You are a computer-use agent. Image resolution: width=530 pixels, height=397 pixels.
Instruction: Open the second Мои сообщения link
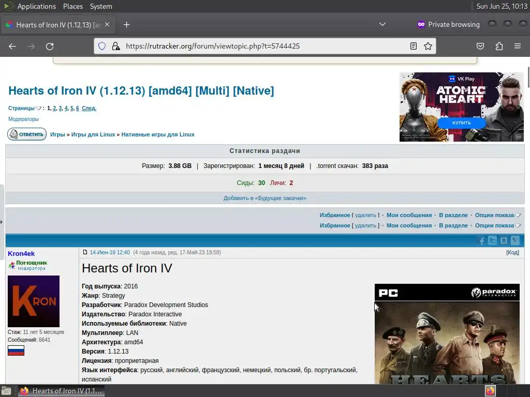(409, 225)
